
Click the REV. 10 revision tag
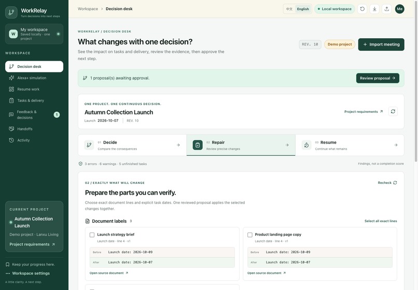[x=310, y=45]
